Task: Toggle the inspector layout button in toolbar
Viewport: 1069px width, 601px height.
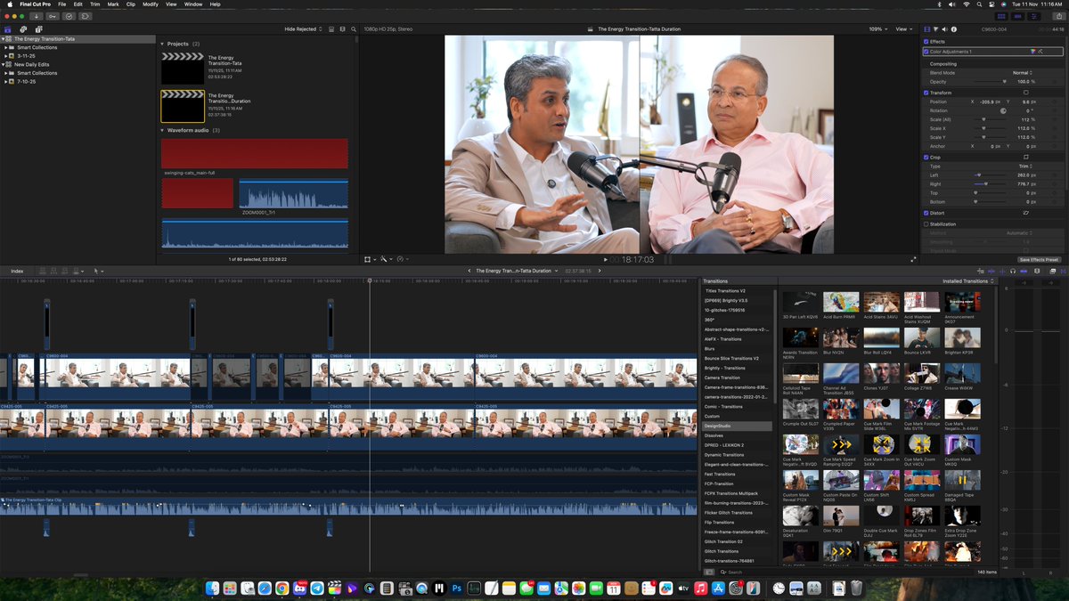Action: tap(1033, 16)
